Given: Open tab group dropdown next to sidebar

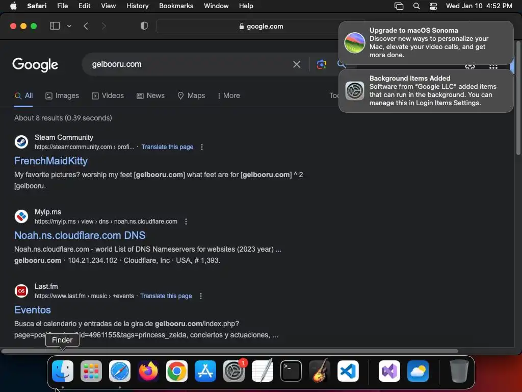Looking at the screenshot, I should pyautogui.click(x=69, y=26).
